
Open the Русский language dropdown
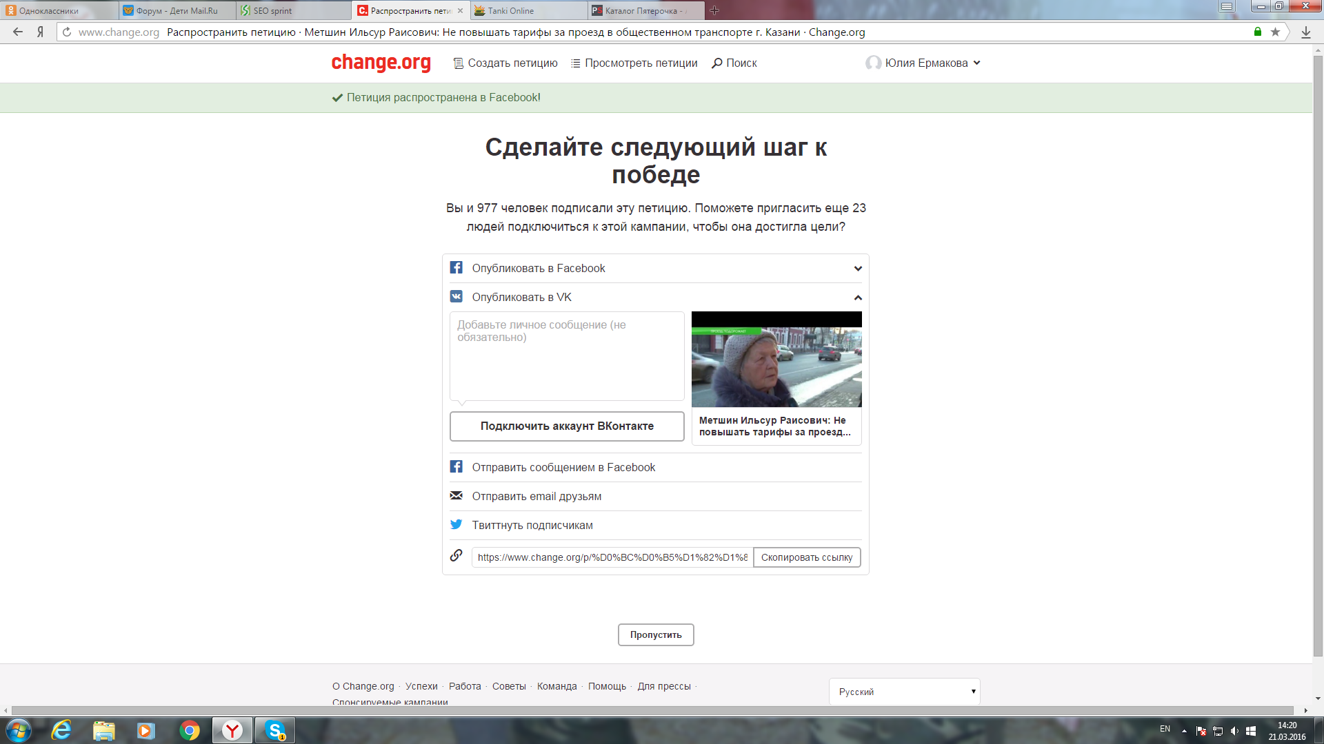[x=904, y=692]
